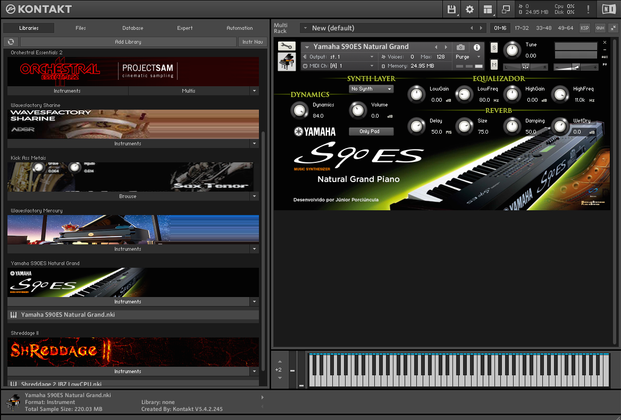621x420 pixels.
Task: Switch to the Database tab
Action: (x=133, y=28)
